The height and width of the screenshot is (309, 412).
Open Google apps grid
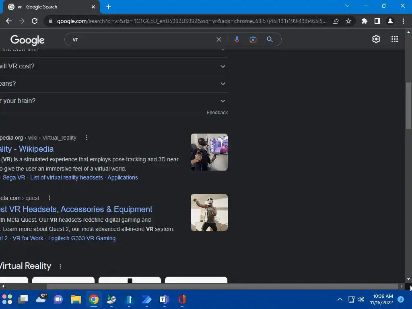[x=395, y=39]
